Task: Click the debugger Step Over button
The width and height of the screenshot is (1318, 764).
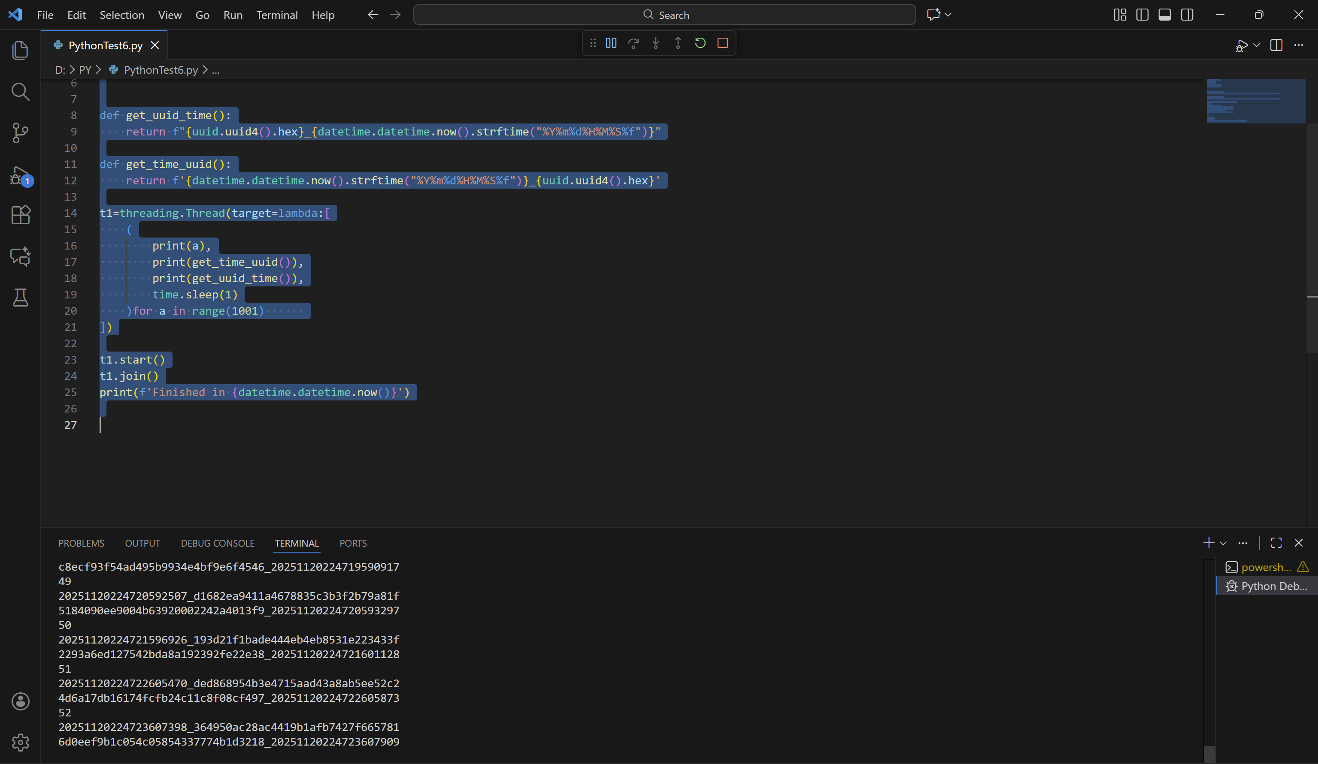Action: click(x=633, y=43)
